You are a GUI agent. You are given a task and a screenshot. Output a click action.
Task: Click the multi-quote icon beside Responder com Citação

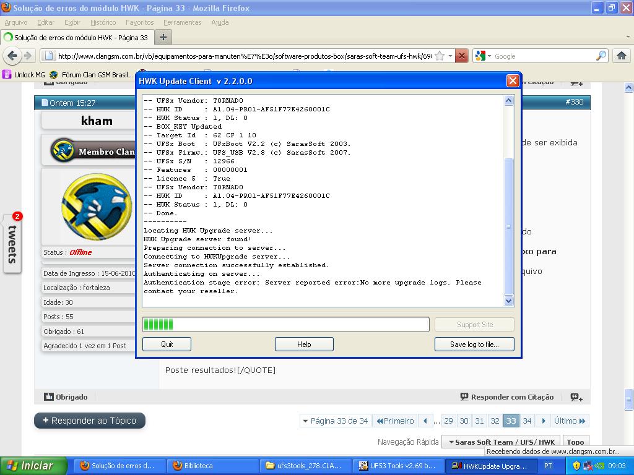(x=576, y=397)
